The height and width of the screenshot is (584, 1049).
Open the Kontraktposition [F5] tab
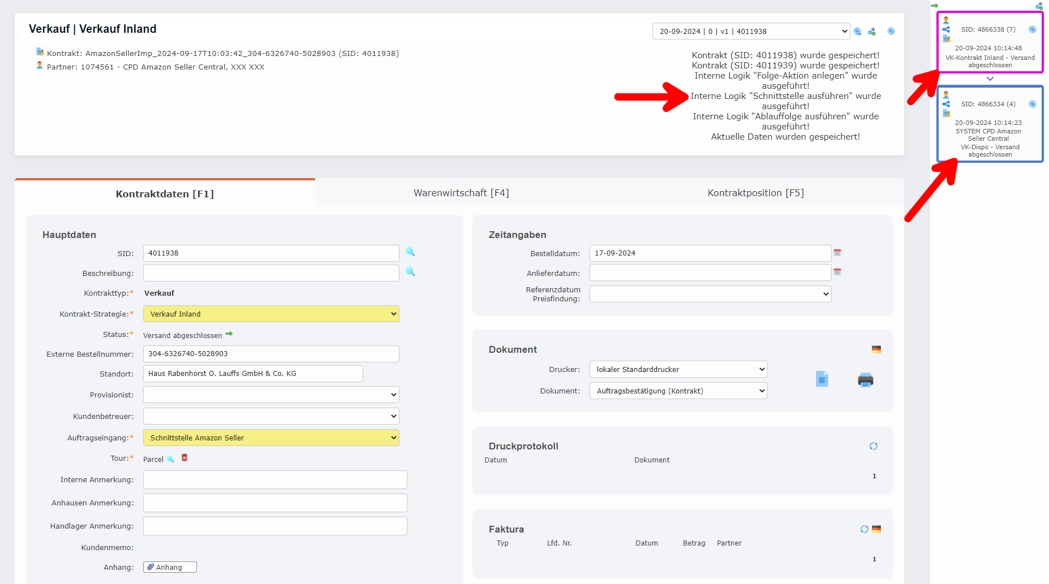755,193
